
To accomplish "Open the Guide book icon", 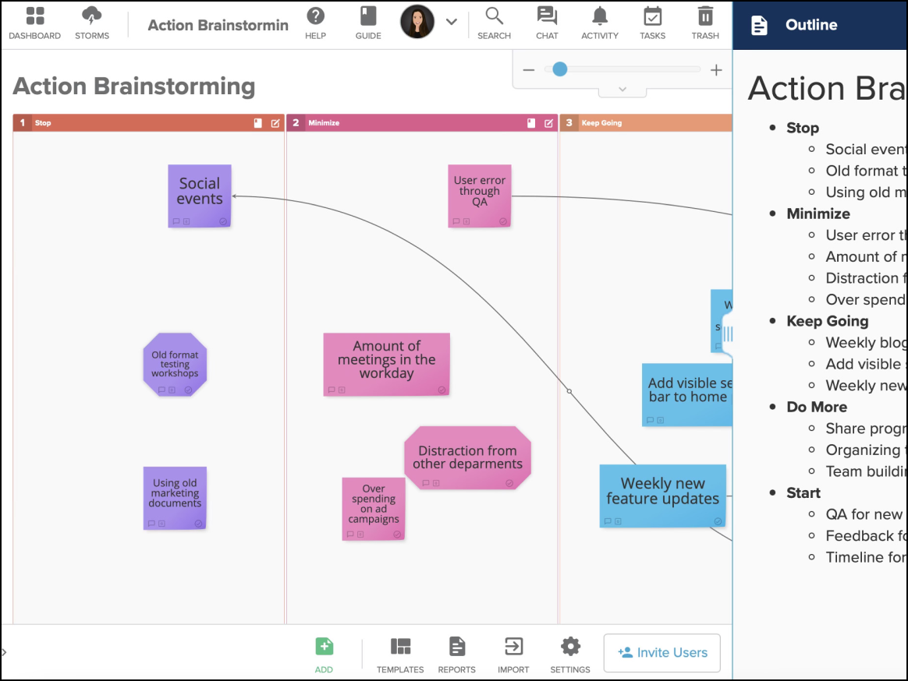I will [x=368, y=23].
